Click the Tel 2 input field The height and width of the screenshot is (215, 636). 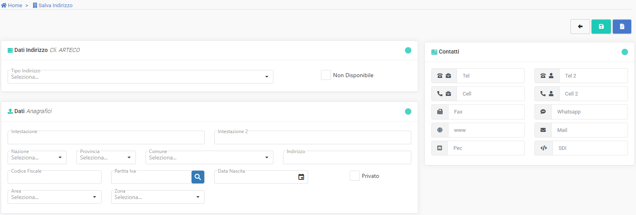click(x=594, y=76)
